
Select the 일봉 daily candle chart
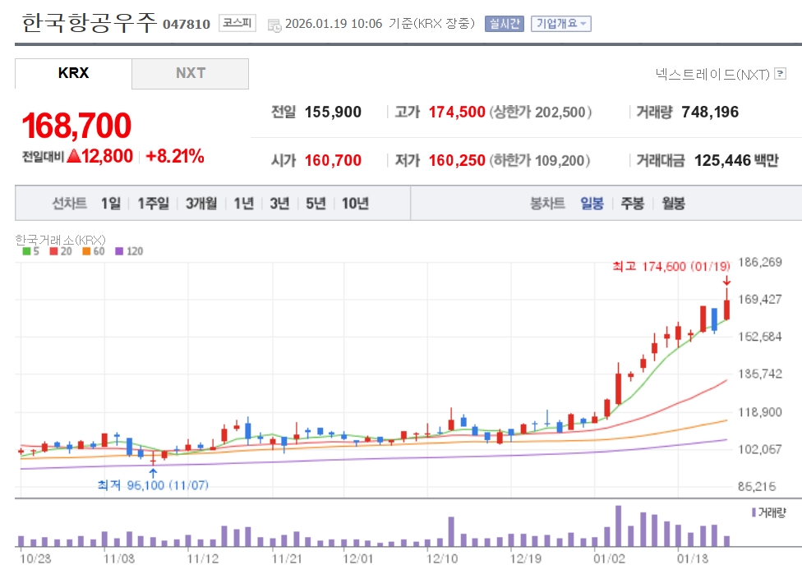point(592,204)
